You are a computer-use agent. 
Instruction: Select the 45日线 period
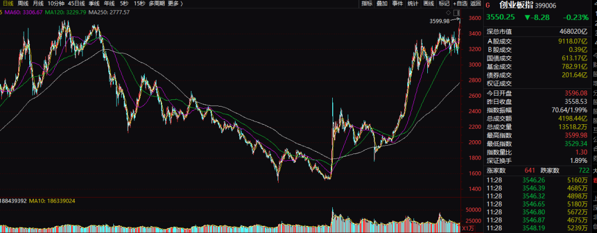pos(75,3)
